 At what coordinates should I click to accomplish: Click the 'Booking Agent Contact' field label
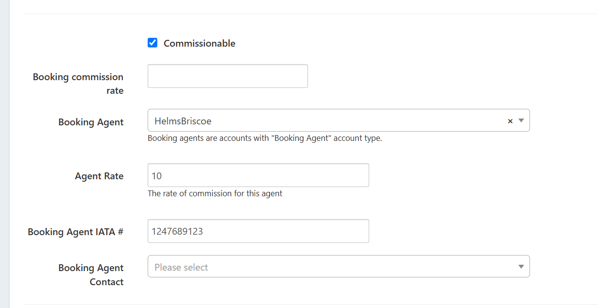91,274
